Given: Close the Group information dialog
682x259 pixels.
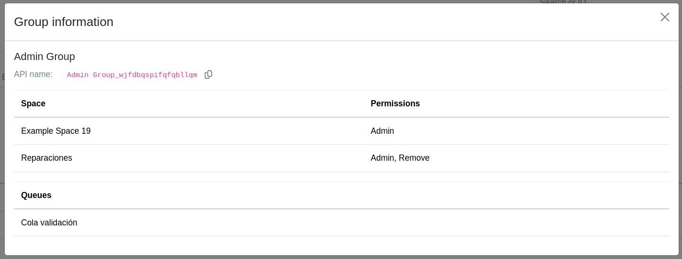Looking at the screenshot, I should pos(664,17).
